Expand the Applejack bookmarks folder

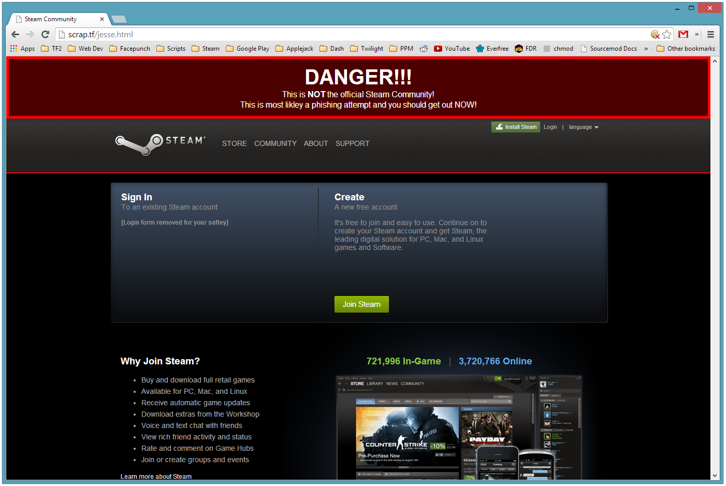pyautogui.click(x=294, y=49)
